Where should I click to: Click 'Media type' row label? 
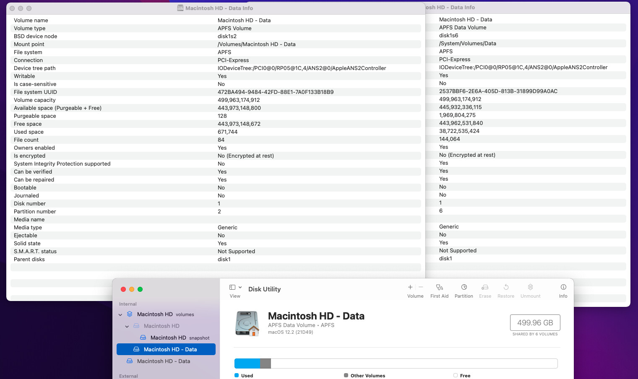[28, 227]
